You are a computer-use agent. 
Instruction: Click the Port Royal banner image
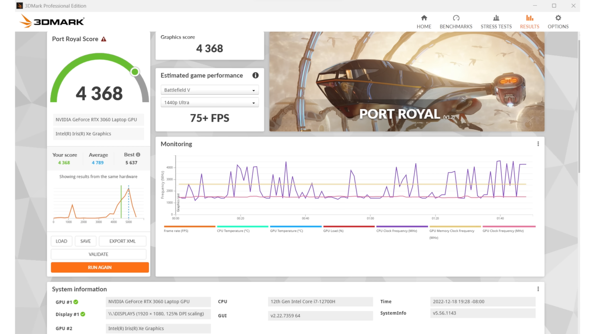click(406, 81)
